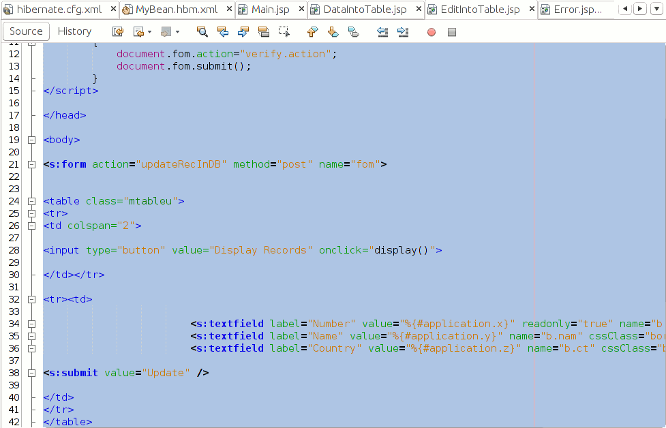
Task: Open the Forward history dropdown arrow
Action: pyautogui.click(x=177, y=32)
